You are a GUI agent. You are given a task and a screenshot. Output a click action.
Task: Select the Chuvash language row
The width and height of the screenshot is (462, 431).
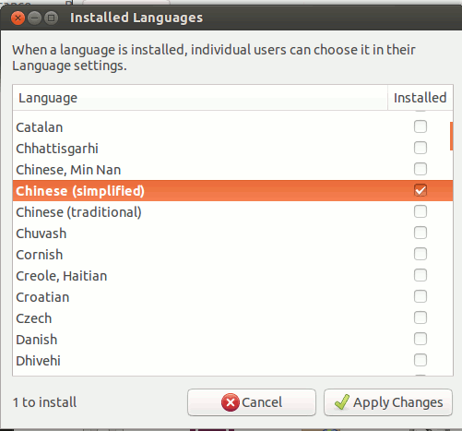coord(232,233)
